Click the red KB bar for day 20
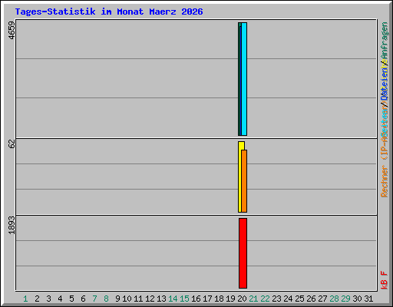Screen dimensions: 393x307 tap(243, 253)
